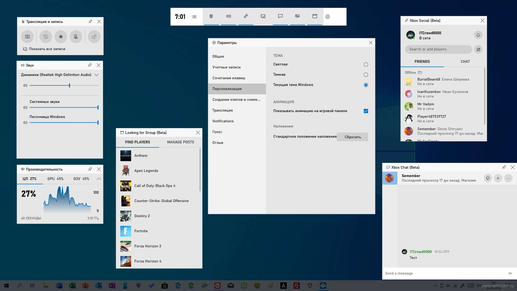The image size is (517, 291).
Task: Switch to MANAGE POSTS tab
Action: coord(180,142)
